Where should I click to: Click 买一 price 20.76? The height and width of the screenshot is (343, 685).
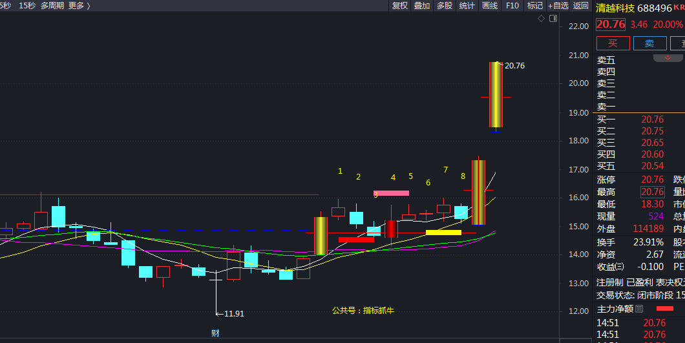tap(652, 120)
